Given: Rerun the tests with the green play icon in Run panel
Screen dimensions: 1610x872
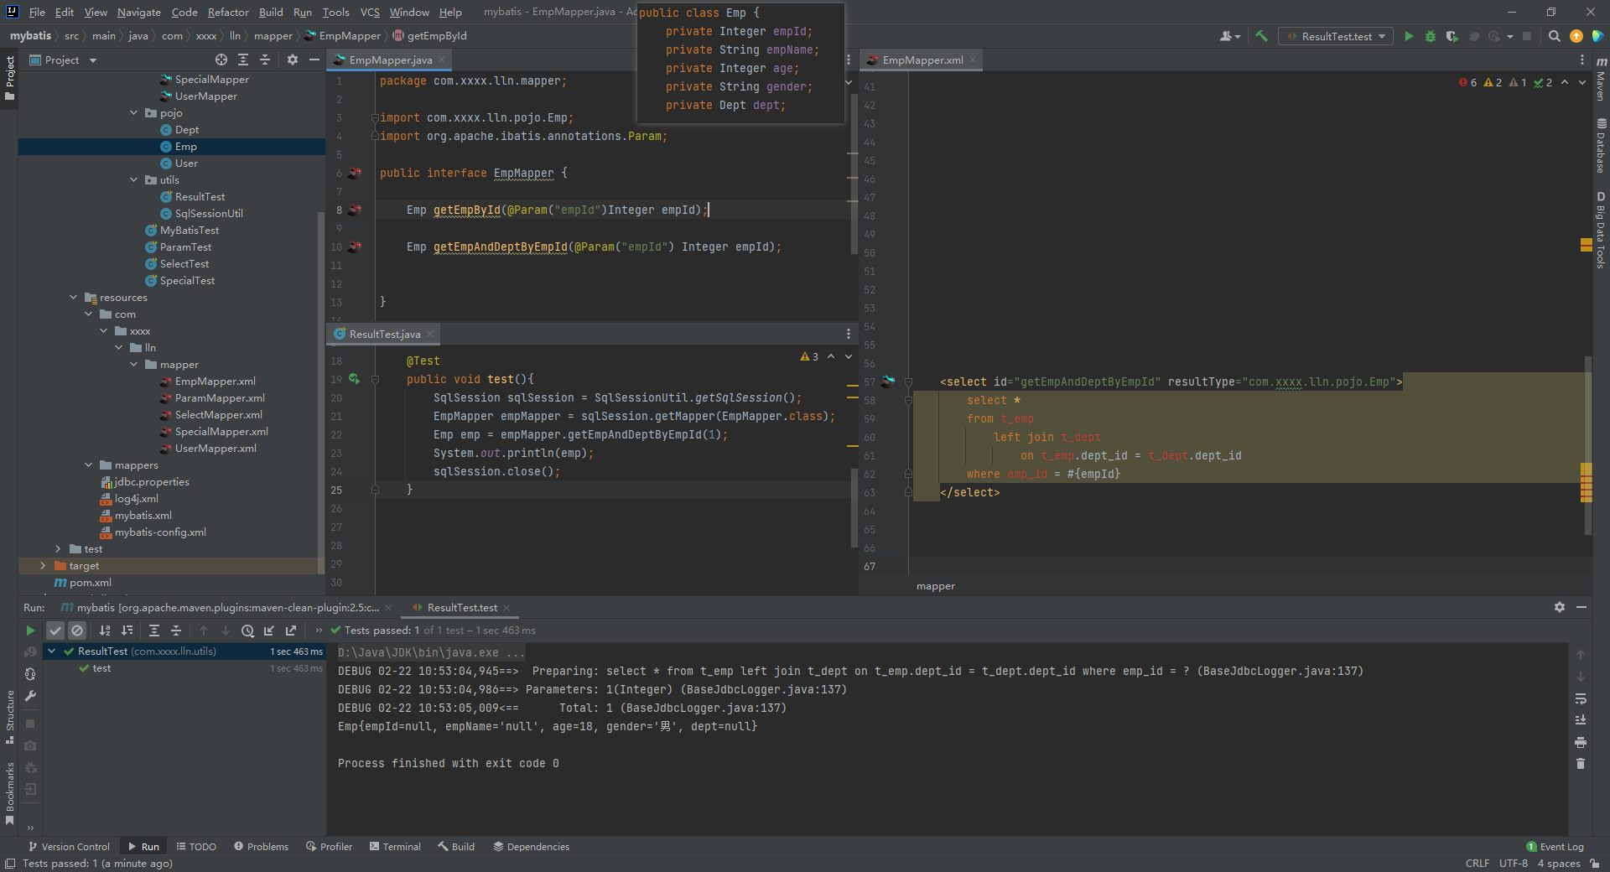Looking at the screenshot, I should 30,631.
